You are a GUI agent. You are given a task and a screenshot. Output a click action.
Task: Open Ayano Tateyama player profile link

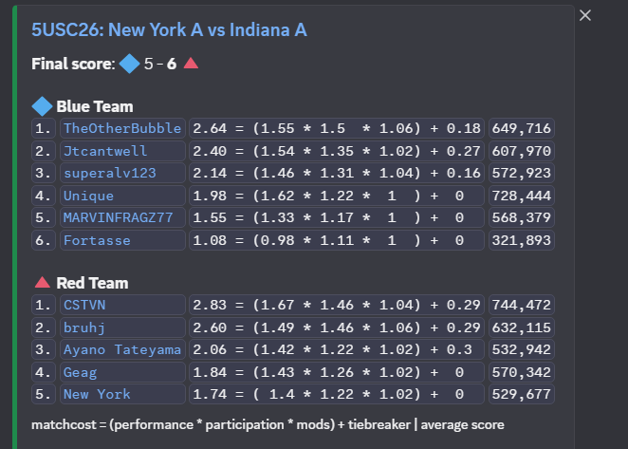pos(122,349)
